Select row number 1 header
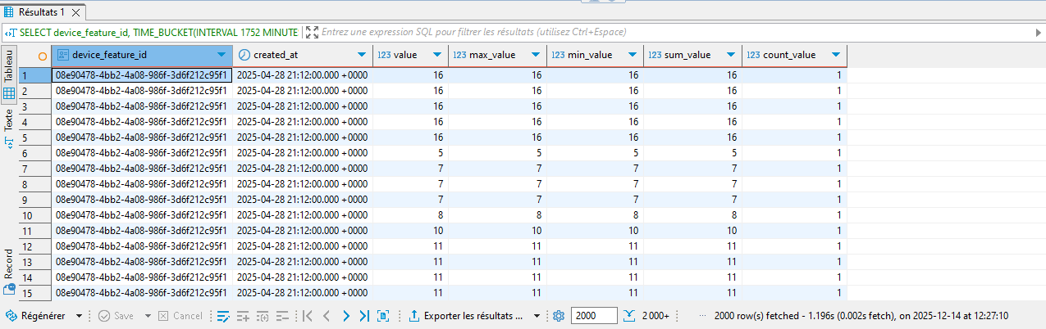This screenshot has width=1046, height=329. 35,75
